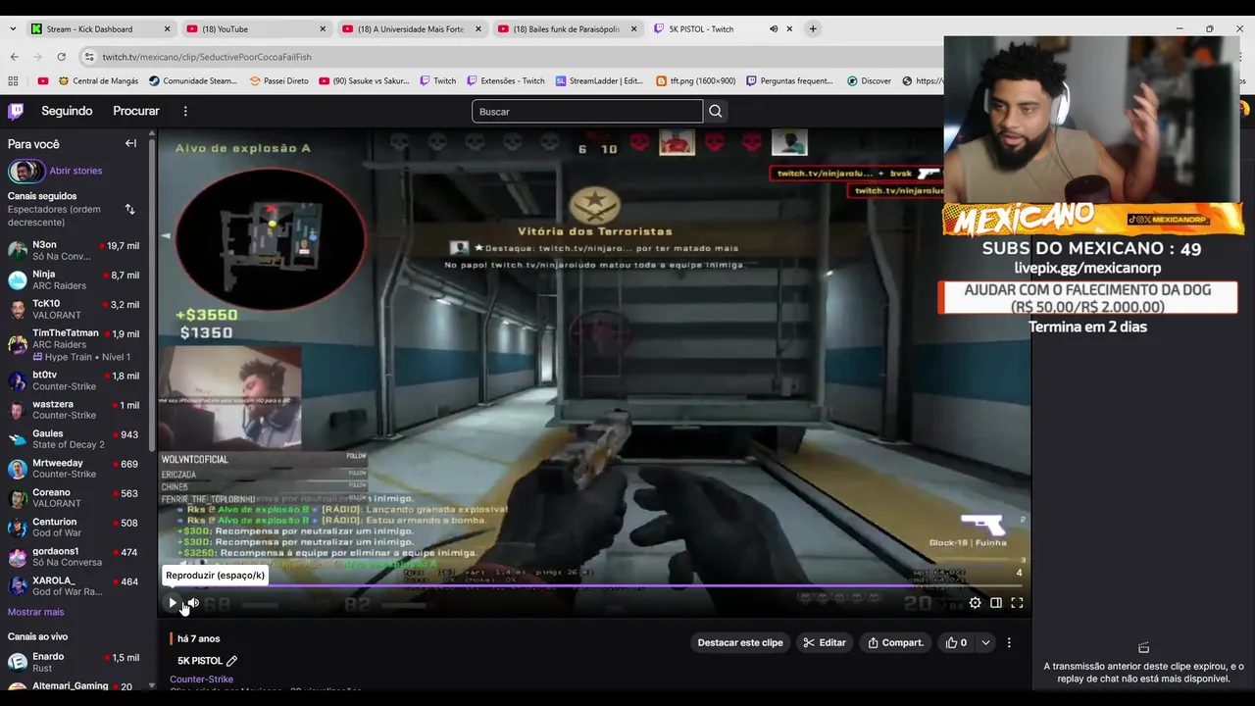Collapse the Para você sidebar

(130, 143)
